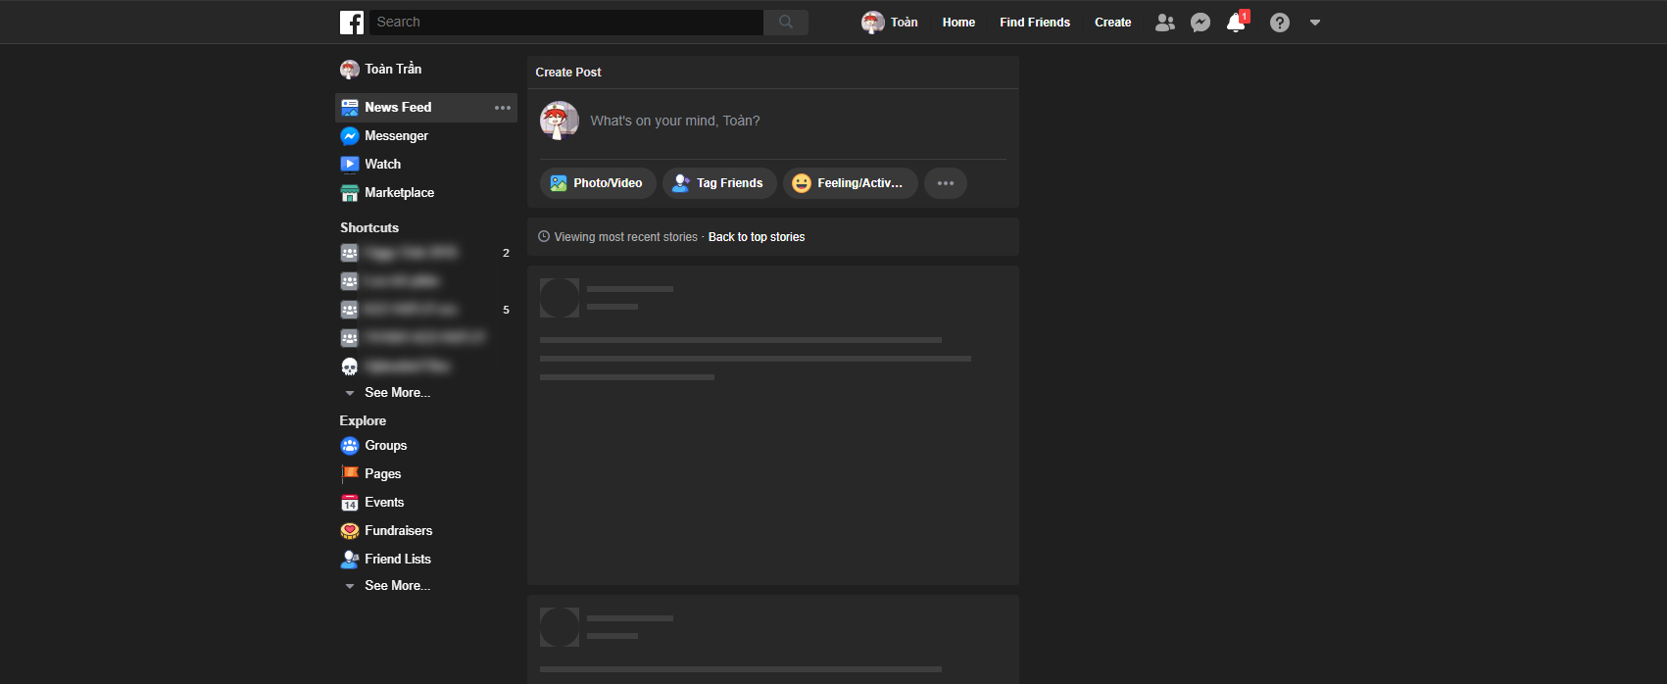Click the Facebook logo icon
Viewport: 1667px width, 684px height.
352,23
